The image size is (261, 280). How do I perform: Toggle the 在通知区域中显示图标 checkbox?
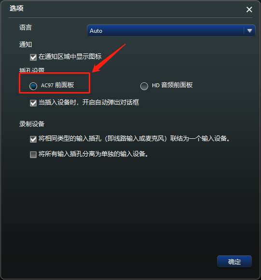[33, 57]
